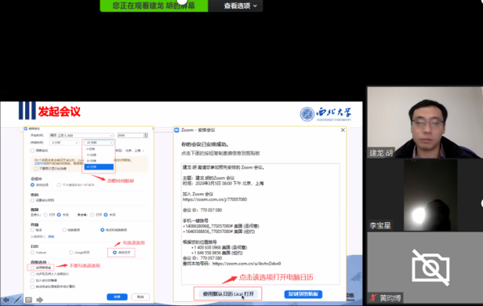Choose the highlighted 45 minutes list option

click(x=99, y=166)
